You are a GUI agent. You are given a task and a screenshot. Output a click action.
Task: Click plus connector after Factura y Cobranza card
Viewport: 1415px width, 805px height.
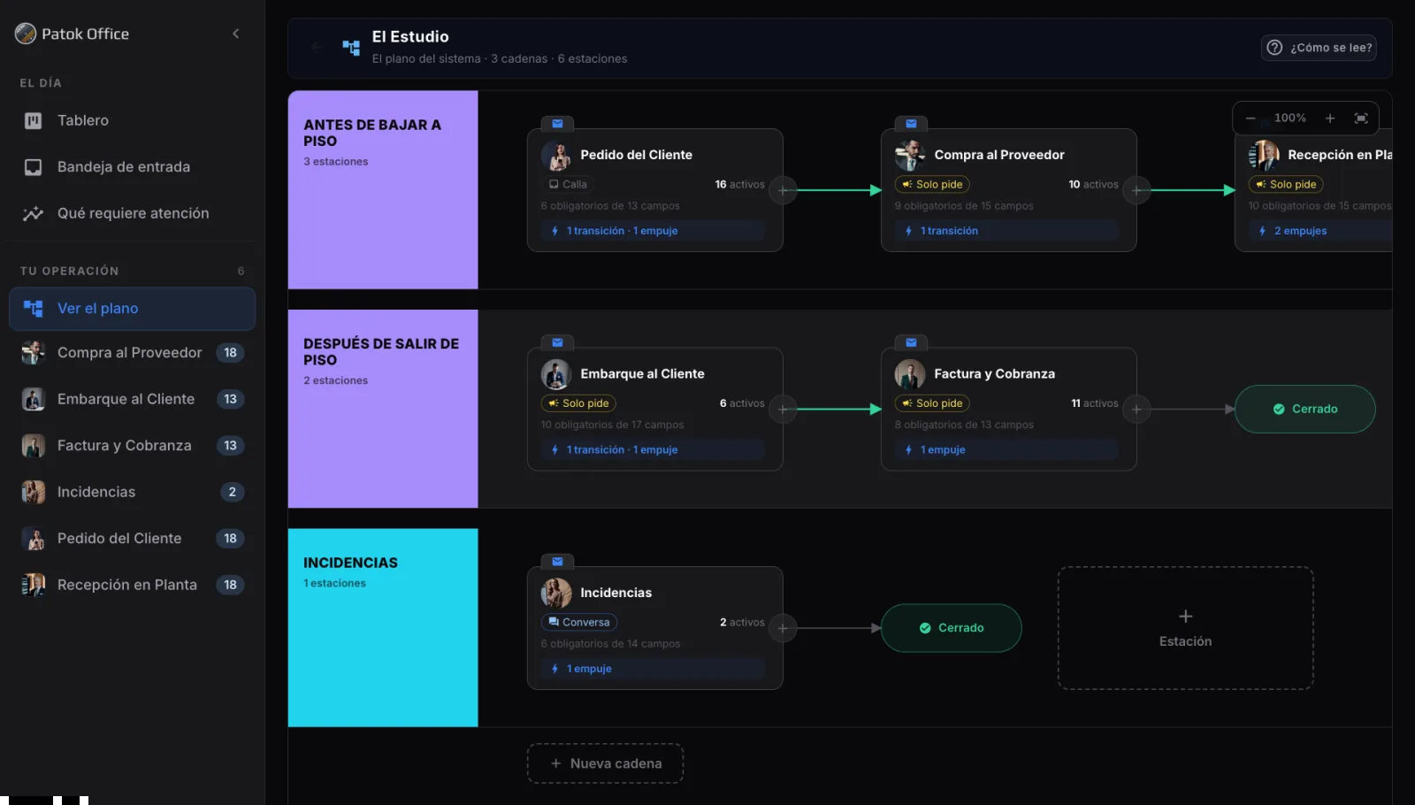pyautogui.click(x=1136, y=410)
